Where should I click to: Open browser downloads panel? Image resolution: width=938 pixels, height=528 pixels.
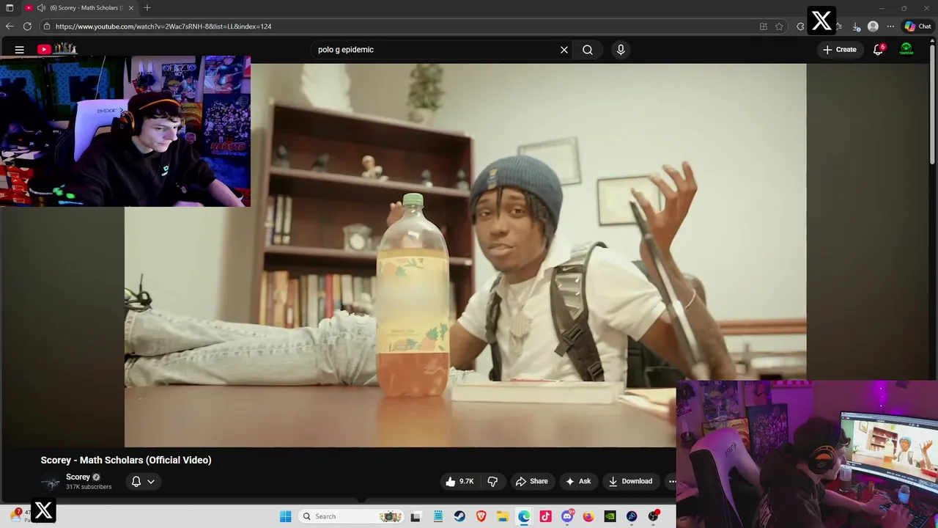coord(856,26)
